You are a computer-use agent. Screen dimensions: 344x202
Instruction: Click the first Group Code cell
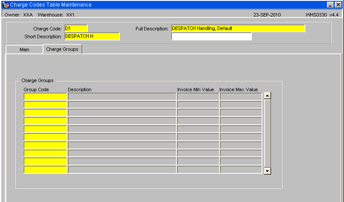pos(45,97)
